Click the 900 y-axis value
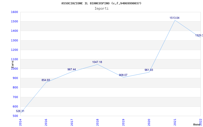 click(15, 78)
